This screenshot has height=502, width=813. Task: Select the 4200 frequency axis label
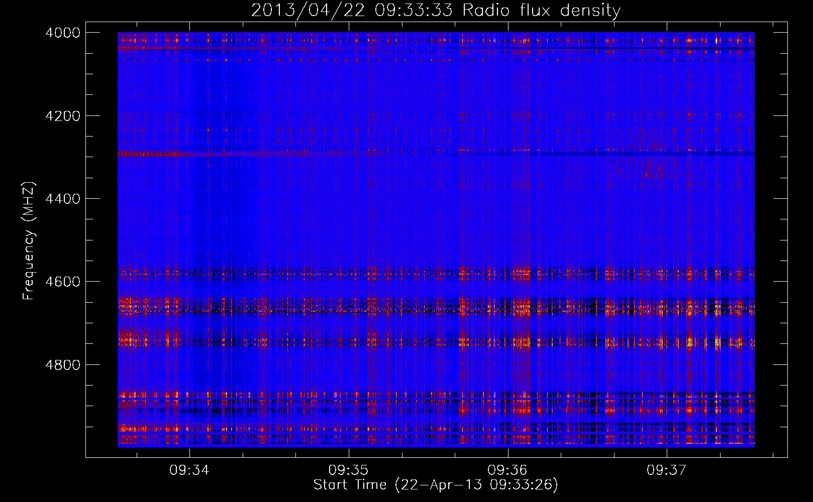tap(63, 116)
